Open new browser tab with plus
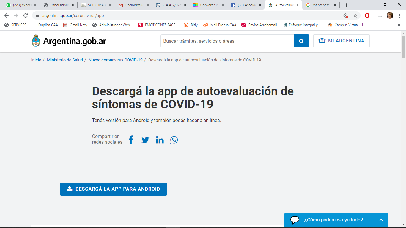This screenshot has width=406, height=228. (x=346, y=5)
